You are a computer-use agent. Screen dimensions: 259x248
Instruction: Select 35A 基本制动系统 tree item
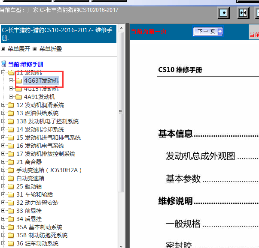pyautogui.click(x=40, y=227)
